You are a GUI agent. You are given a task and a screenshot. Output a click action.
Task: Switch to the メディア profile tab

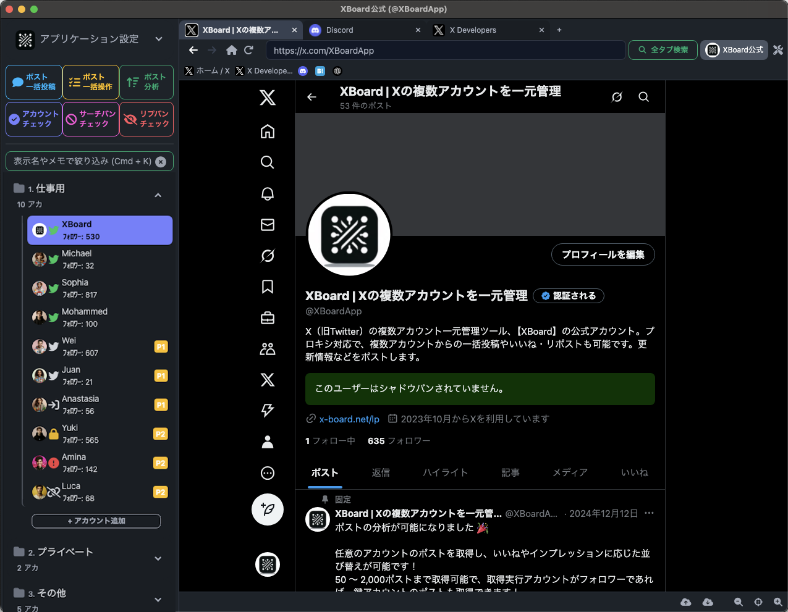click(x=570, y=472)
